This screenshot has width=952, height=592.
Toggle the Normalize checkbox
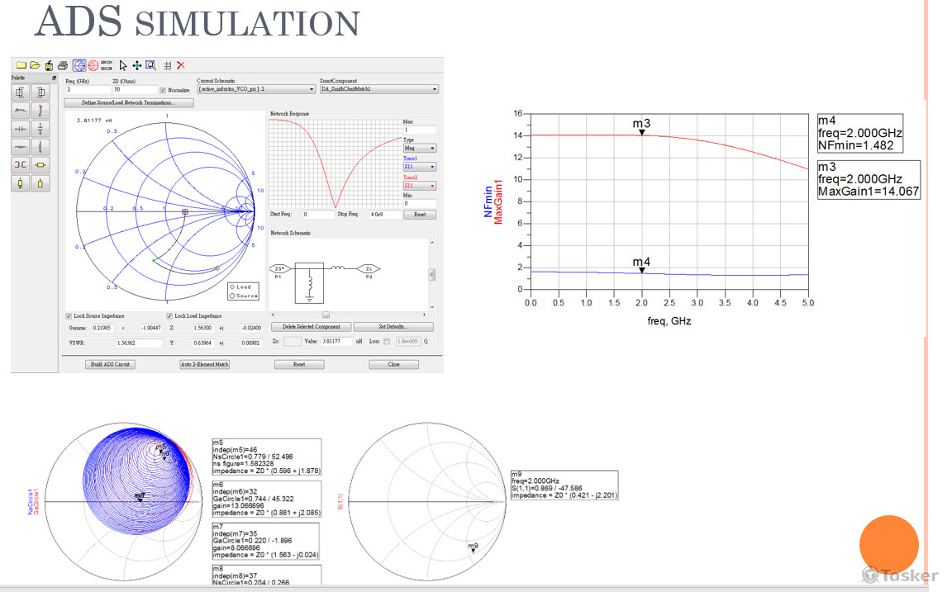163,90
